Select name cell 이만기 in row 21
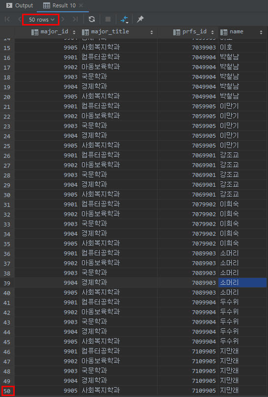This screenshot has height=397, width=268. pos(242,106)
